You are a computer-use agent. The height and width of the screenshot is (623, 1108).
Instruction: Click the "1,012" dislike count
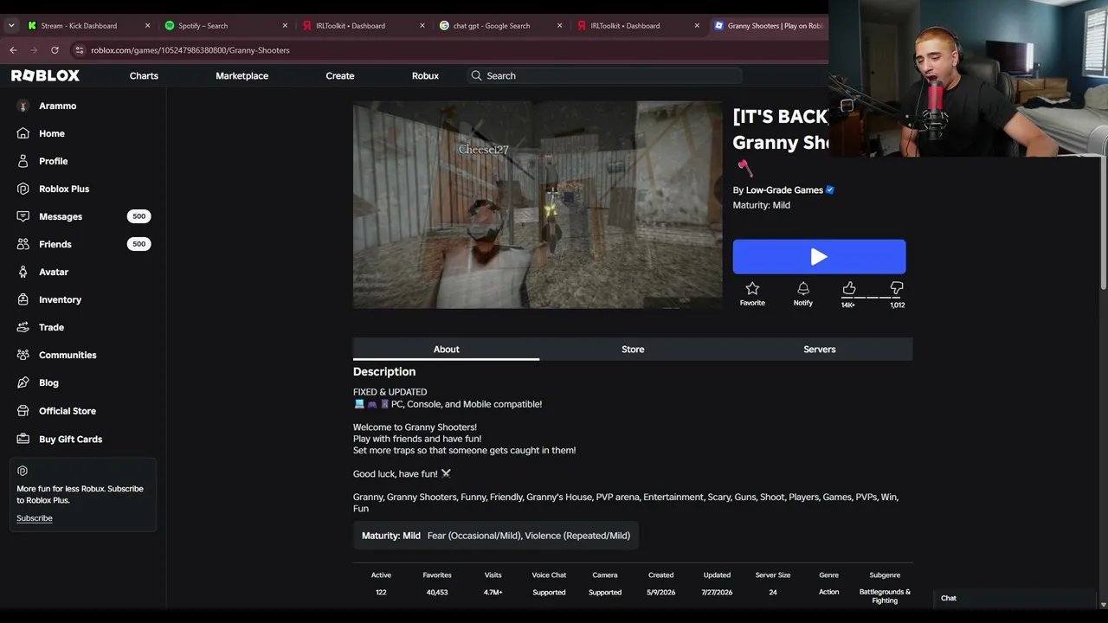point(898,305)
